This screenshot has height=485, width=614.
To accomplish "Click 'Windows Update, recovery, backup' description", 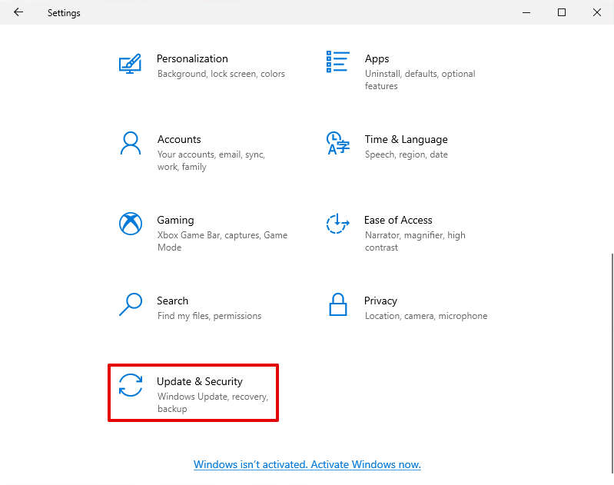I will (x=213, y=403).
